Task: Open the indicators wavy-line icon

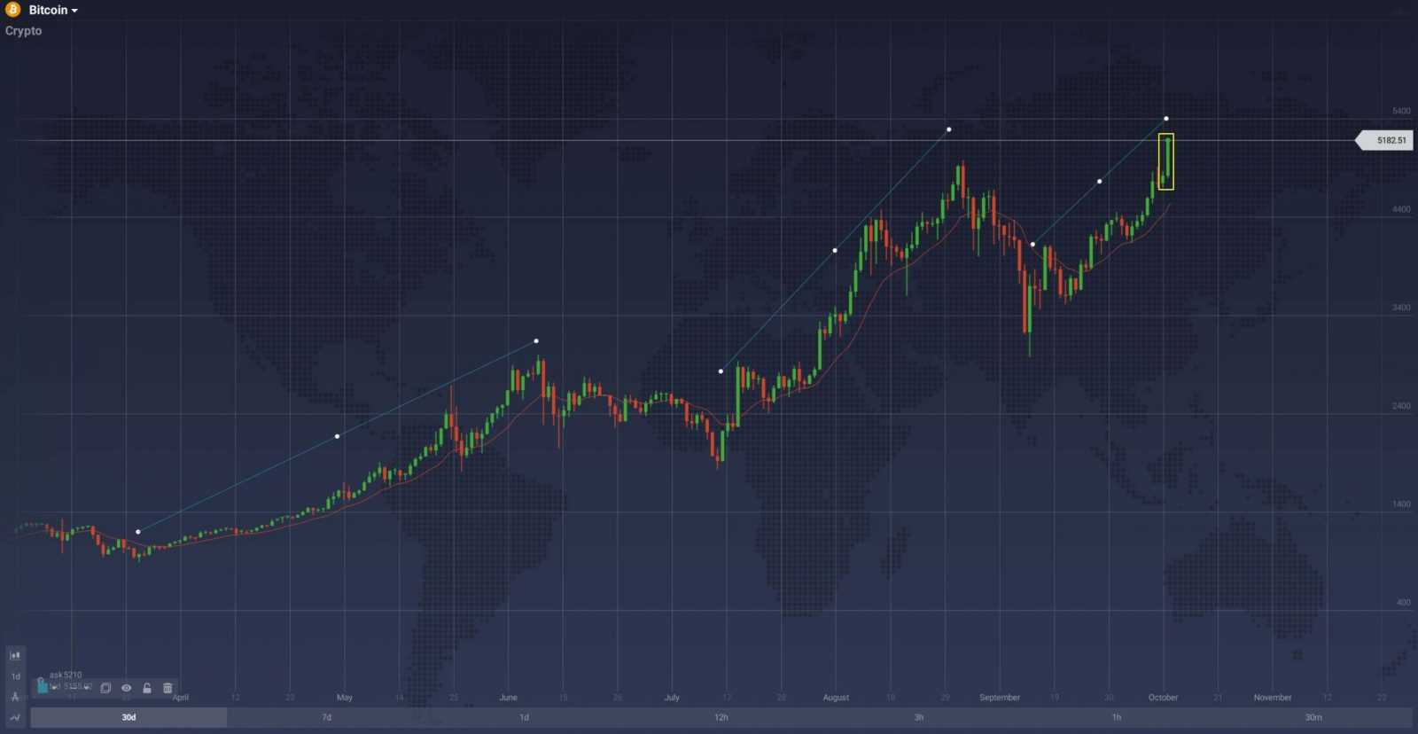Action: pyautogui.click(x=15, y=717)
